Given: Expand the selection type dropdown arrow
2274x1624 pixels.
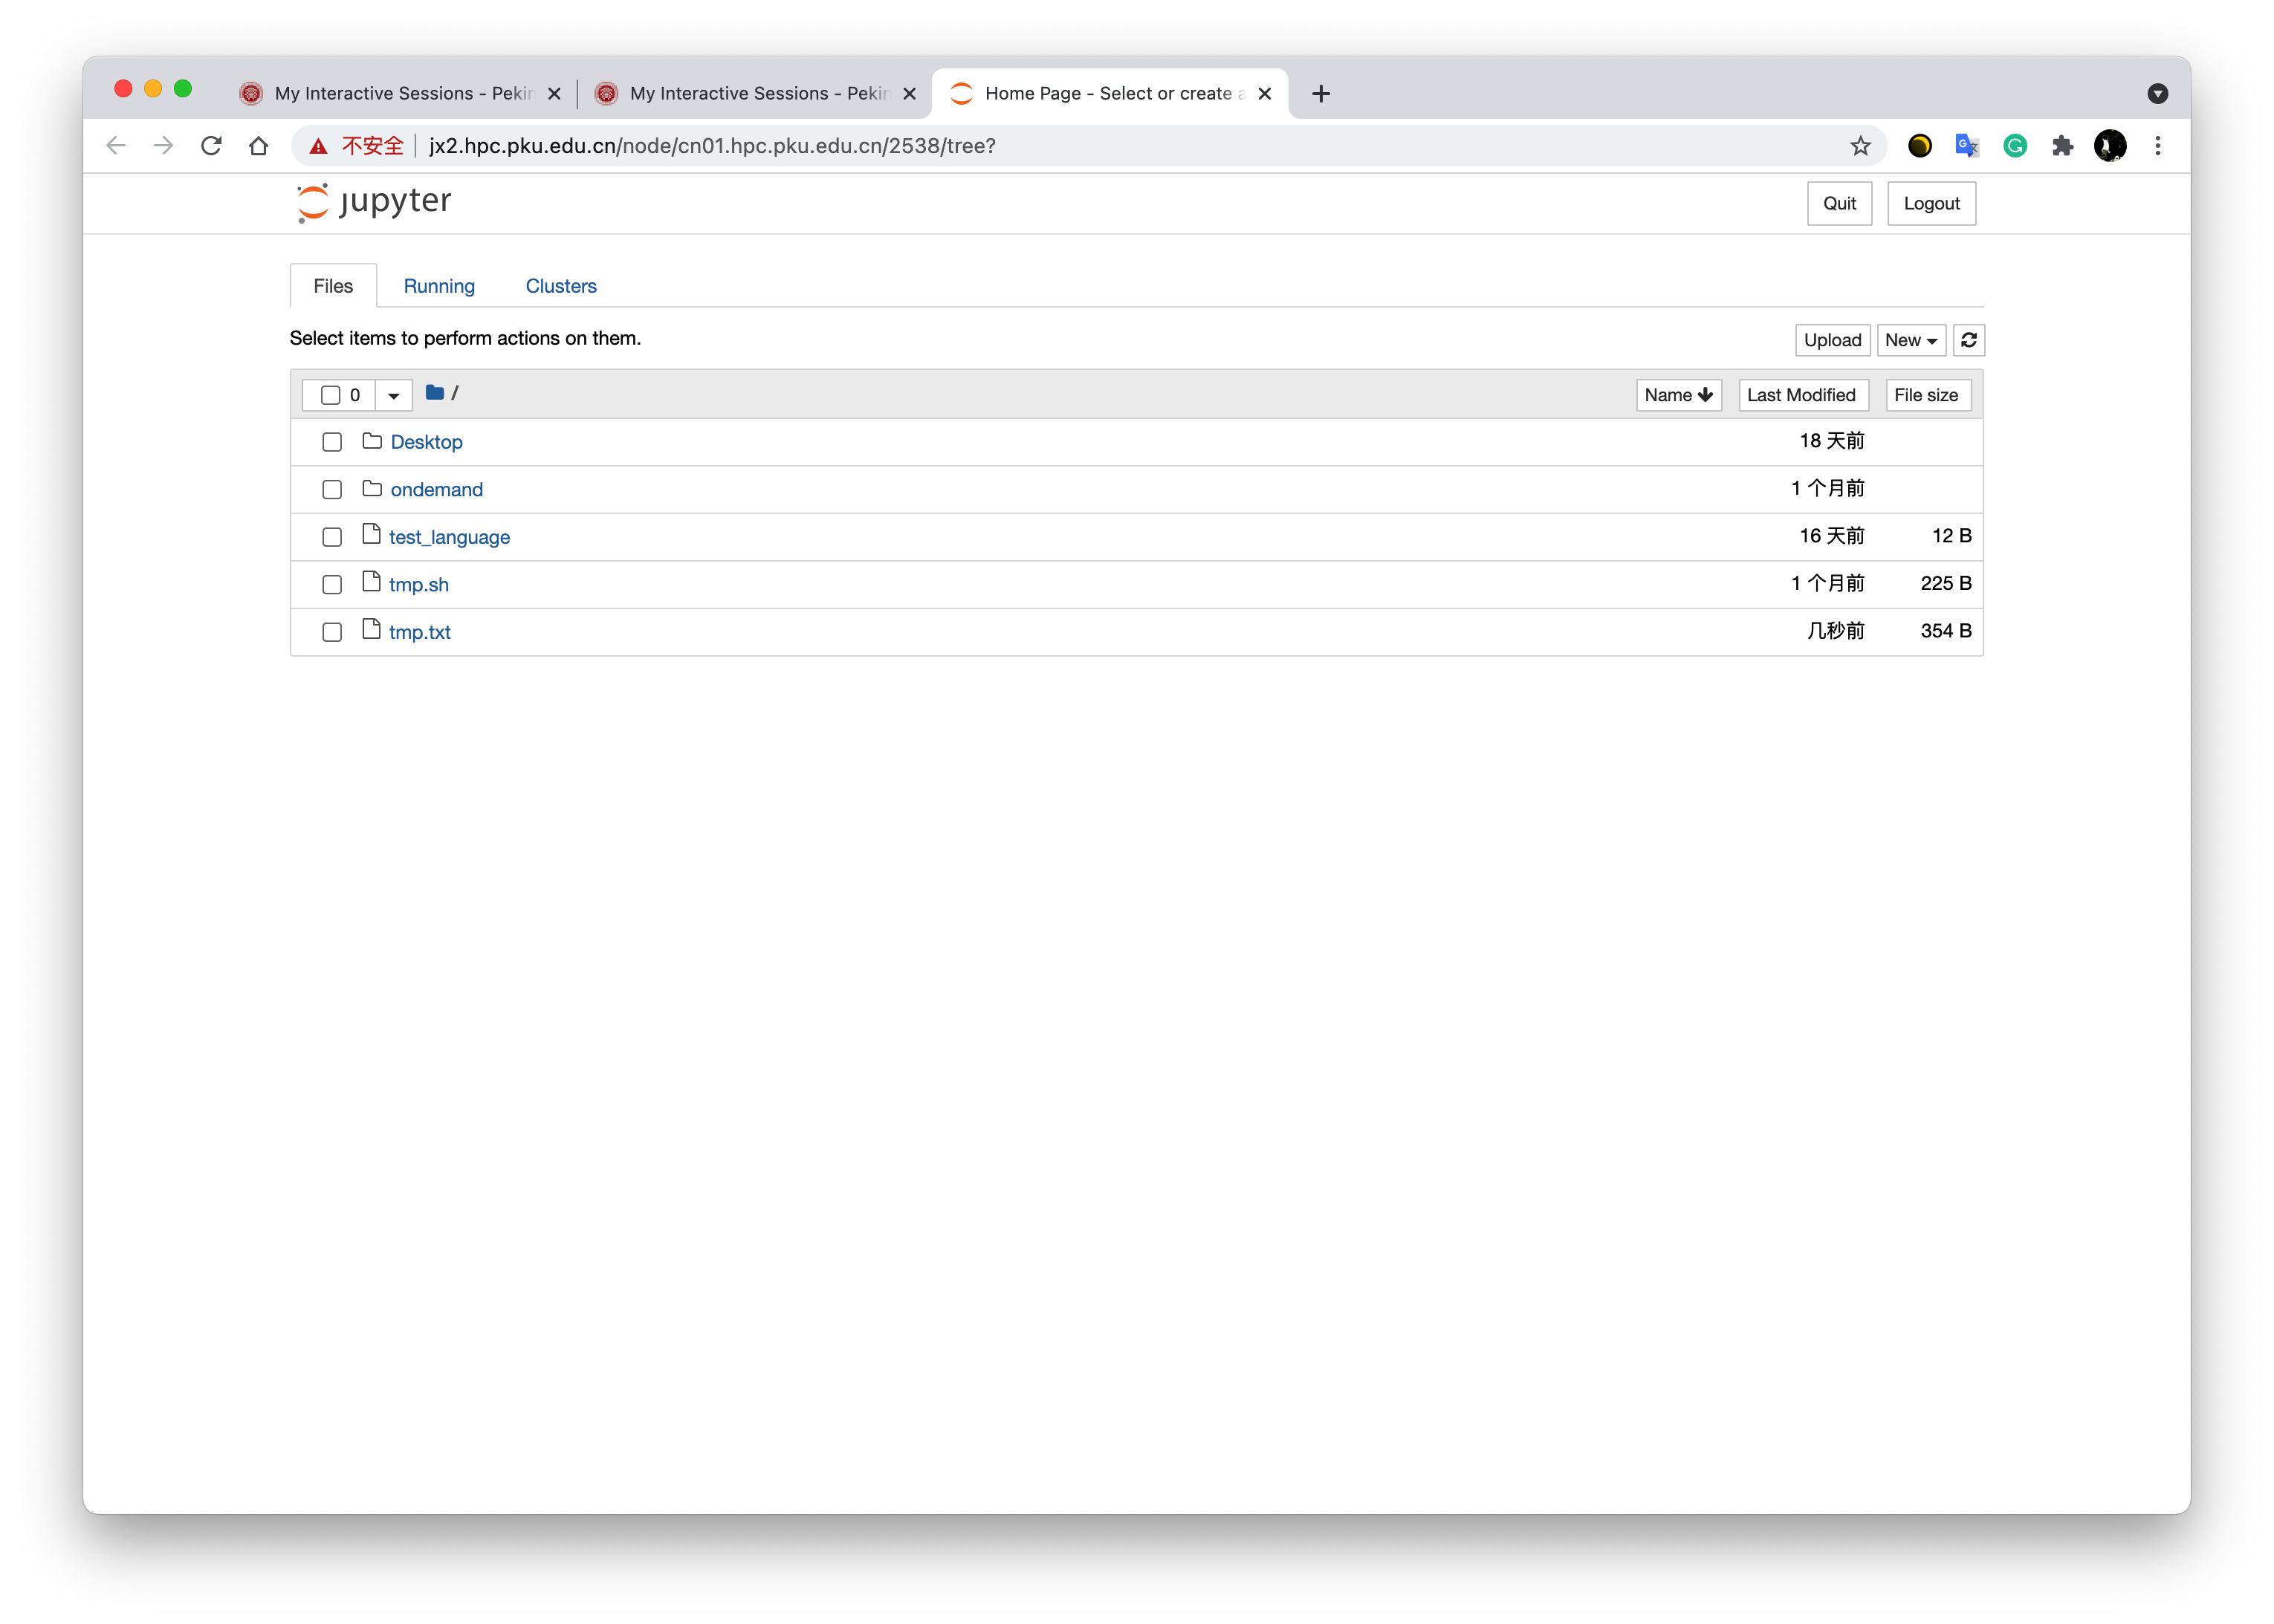Looking at the screenshot, I should (394, 395).
